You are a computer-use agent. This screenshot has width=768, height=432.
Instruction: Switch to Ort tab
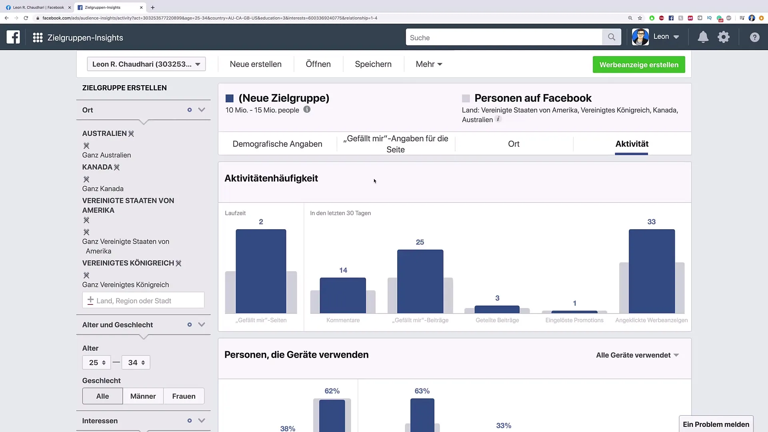coord(514,144)
